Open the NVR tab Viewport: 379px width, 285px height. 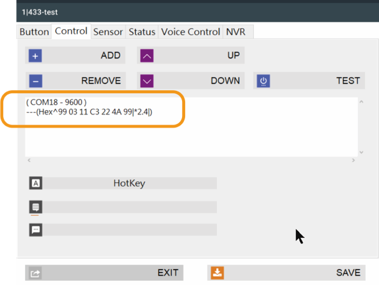[x=236, y=32]
